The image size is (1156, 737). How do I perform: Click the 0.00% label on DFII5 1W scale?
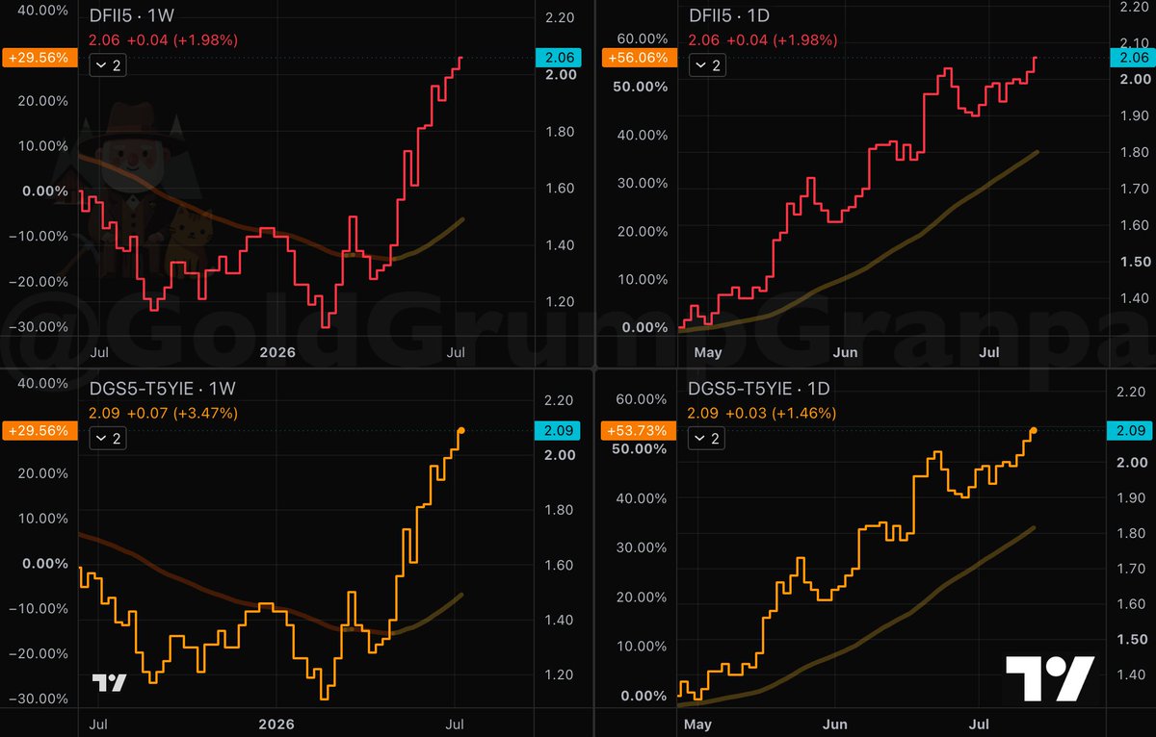coord(45,191)
